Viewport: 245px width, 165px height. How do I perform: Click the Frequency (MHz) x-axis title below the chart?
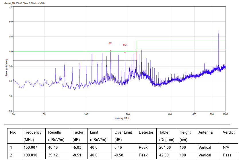coord(121,118)
